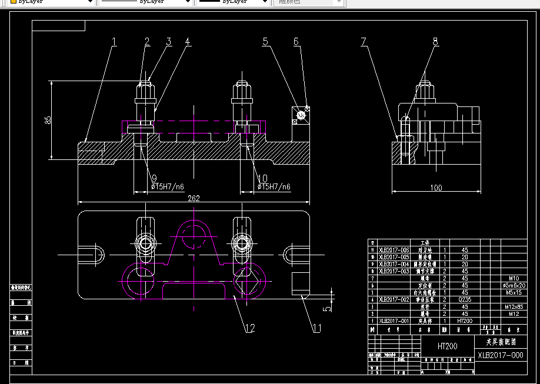Expand the linetype ByLayer dropdown
This screenshot has height=384, width=540.
pos(146,2)
